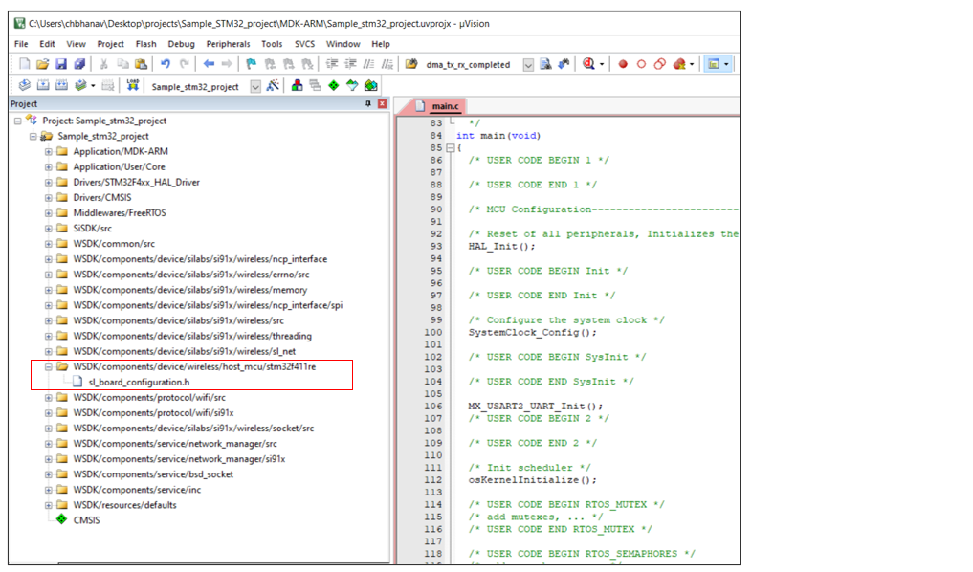973x572 pixels.
Task: Click the Download (LOAD) to flash icon
Action: pos(132,86)
